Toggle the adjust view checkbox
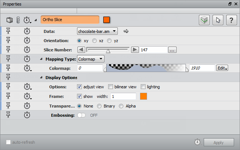The height and width of the screenshot is (150, 240). (x=79, y=87)
